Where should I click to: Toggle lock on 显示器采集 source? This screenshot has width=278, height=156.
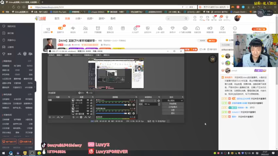coord(91,114)
